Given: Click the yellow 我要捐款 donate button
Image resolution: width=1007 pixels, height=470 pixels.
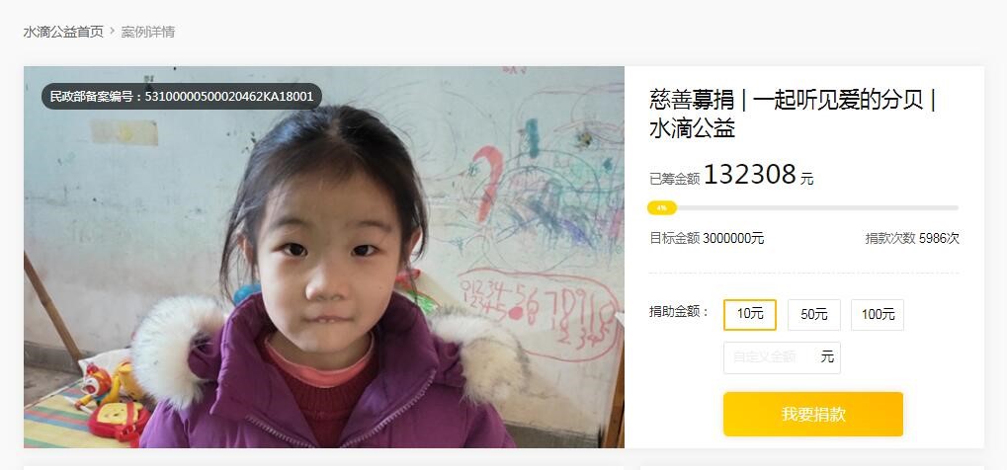Looking at the screenshot, I should [813, 414].
